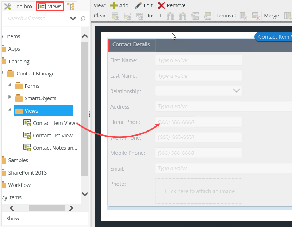The image size is (292, 227).
Task: Click the Insert Row Above icon
Action: click(x=195, y=16)
